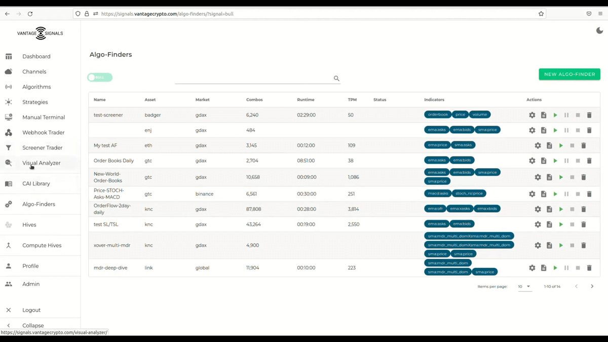The image size is (608, 342).
Task: Open the items per page dropdown
Action: tap(524, 287)
